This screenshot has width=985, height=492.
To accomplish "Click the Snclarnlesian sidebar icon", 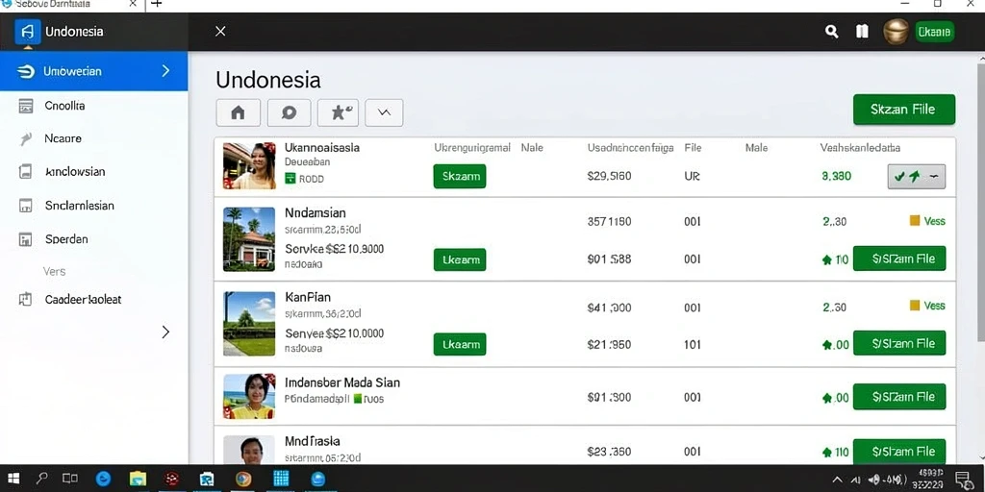I will coord(26,206).
